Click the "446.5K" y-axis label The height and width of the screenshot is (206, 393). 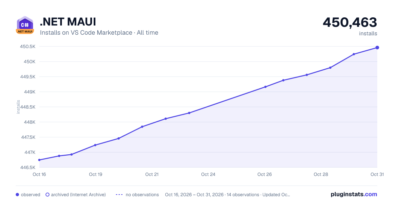point(28,167)
